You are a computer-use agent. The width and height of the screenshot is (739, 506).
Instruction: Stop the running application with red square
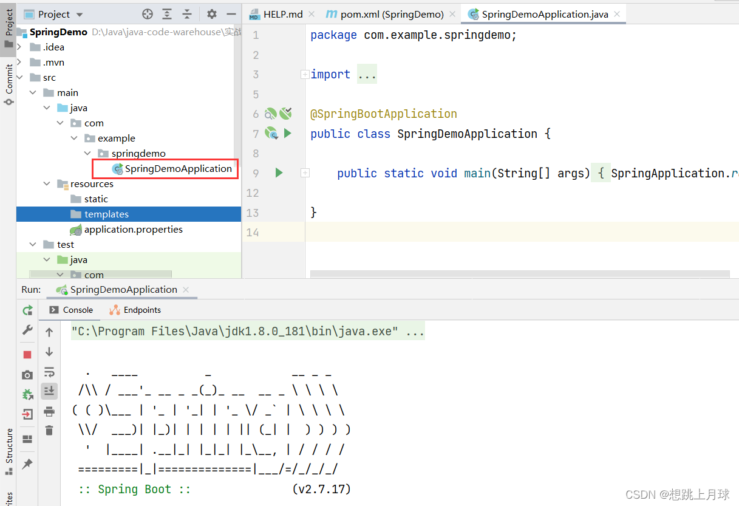(27, 354)
